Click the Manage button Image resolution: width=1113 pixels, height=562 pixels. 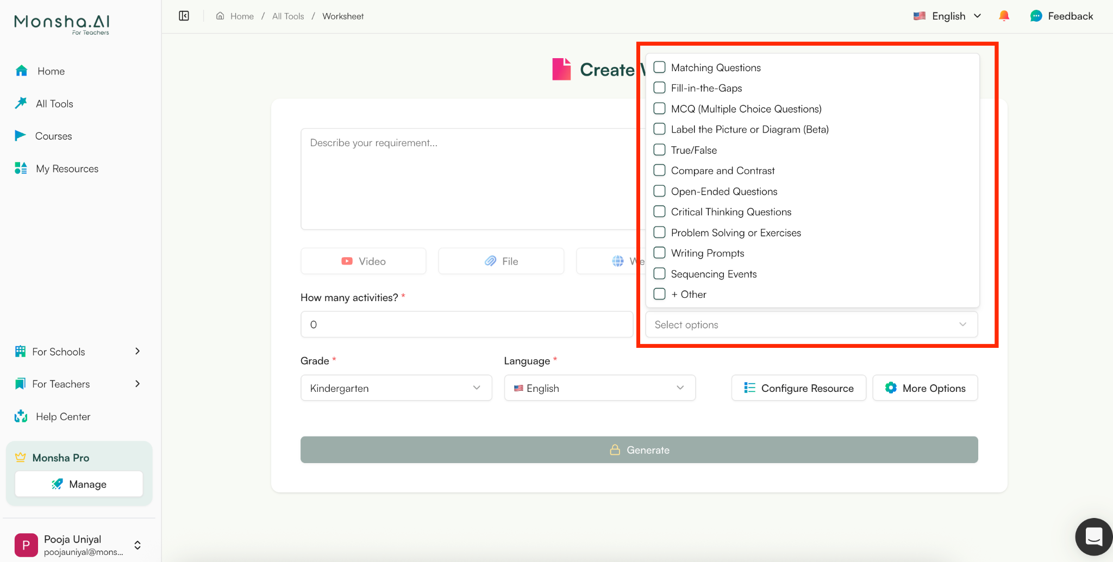[79, 484]
